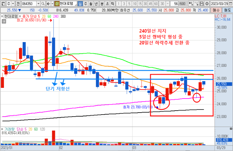Click the add candlestick chart icon
The image size is (233, 151).
[191, 4]
